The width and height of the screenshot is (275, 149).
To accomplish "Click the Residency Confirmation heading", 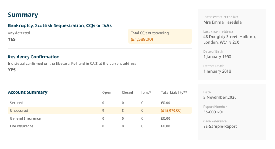I will (x=33, y=57).
